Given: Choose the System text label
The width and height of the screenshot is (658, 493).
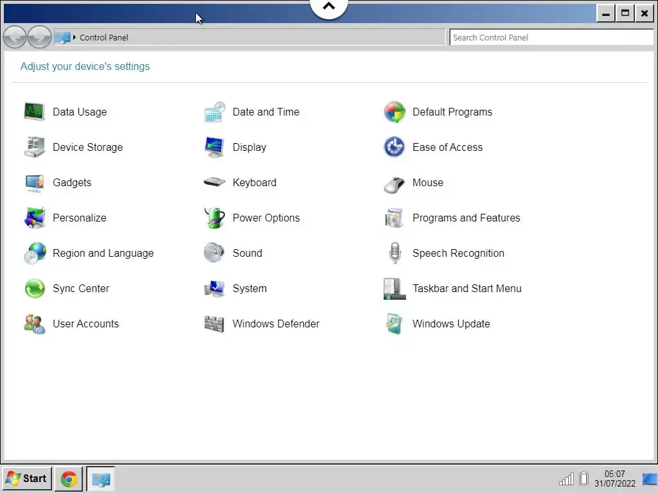Looking at the screenshot, I should [x=249, y=288].
